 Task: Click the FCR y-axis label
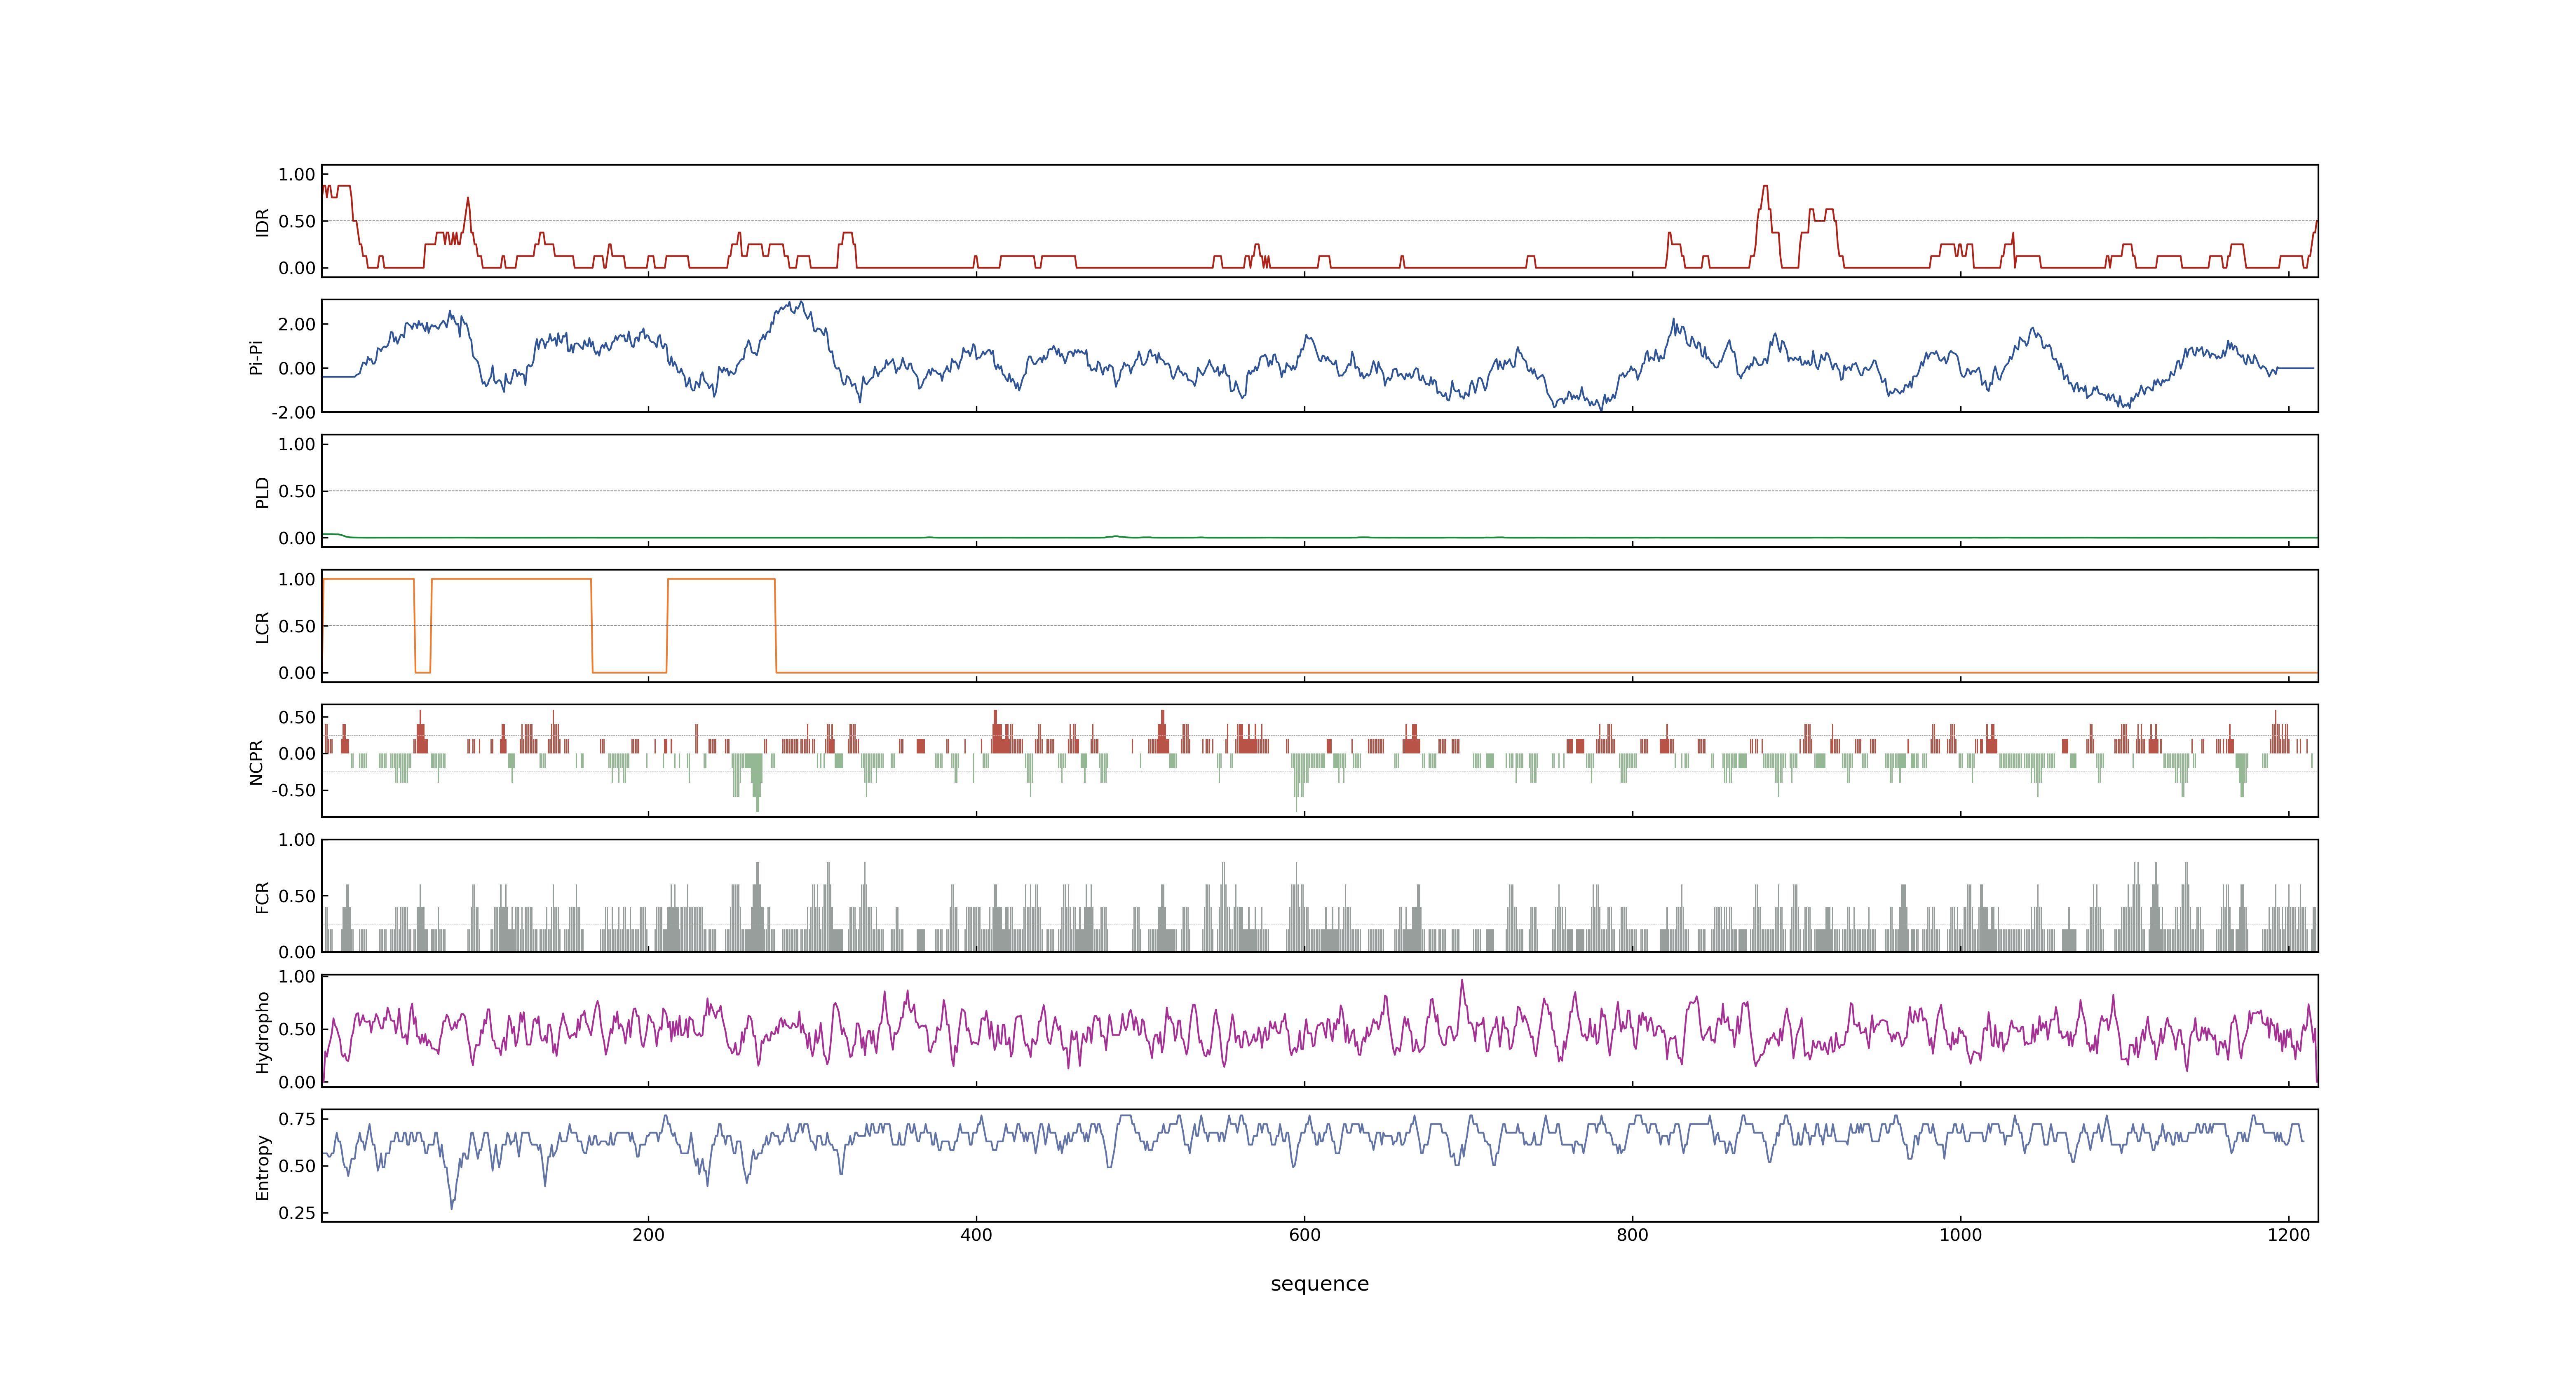click(262, 896)
